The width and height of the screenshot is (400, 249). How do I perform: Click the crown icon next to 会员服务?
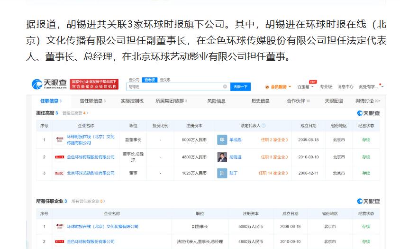[267, 87]
